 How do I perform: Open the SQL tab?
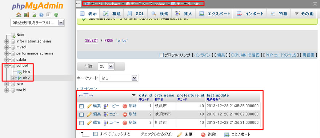[x=136, y=14]
